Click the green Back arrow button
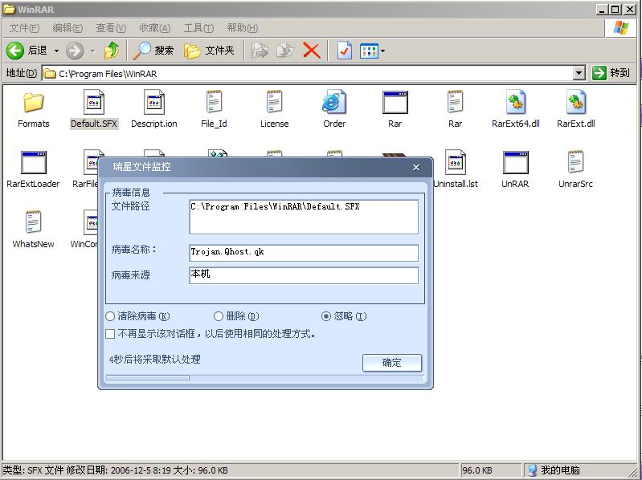The width and height of the screenshot is (642, 480). (15, 51)
